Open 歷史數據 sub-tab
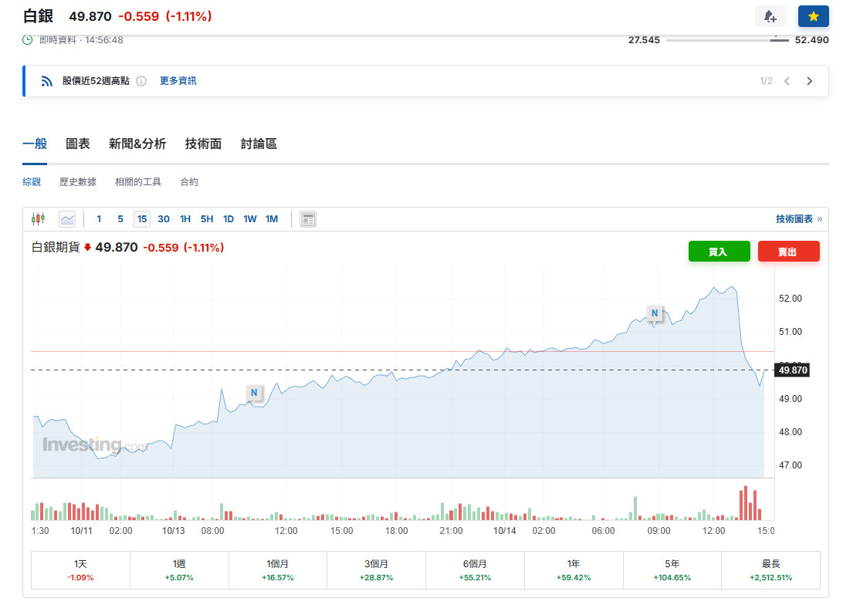This screenshot has height=605, width=843. [78, 182]
